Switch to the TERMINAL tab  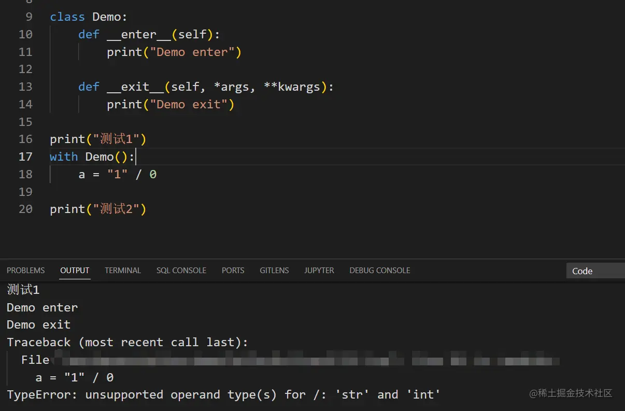(123, 271)
